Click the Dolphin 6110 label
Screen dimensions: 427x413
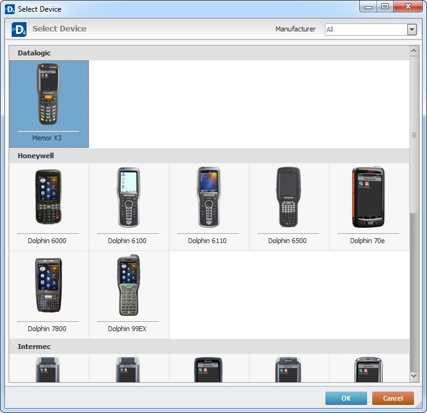[x=207, y=241]
